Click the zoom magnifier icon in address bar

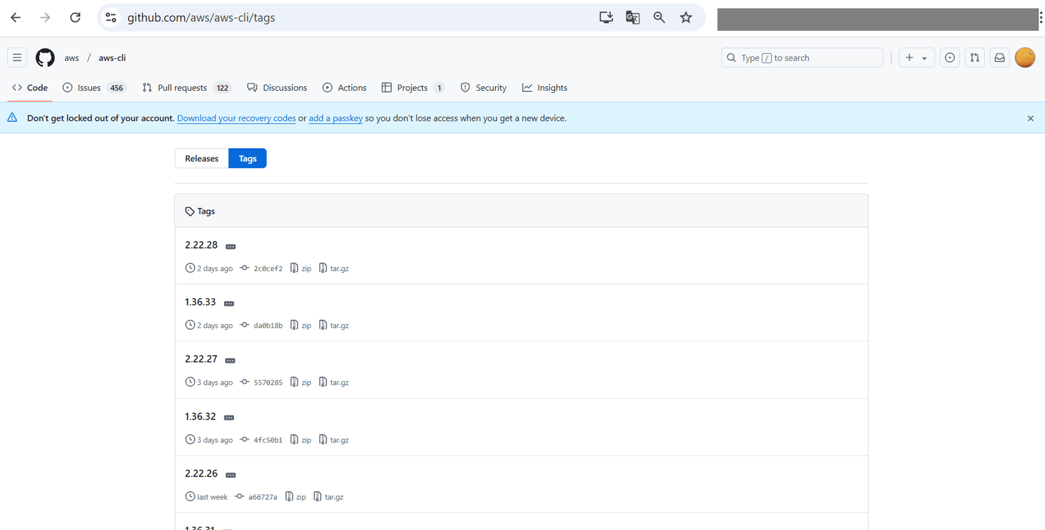click(659, 18)
